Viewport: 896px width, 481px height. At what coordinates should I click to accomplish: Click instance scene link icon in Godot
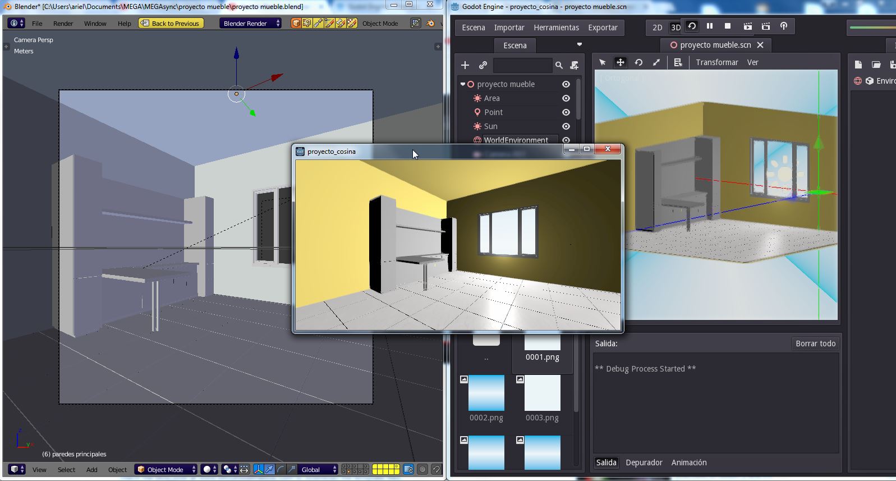point(483,65)
